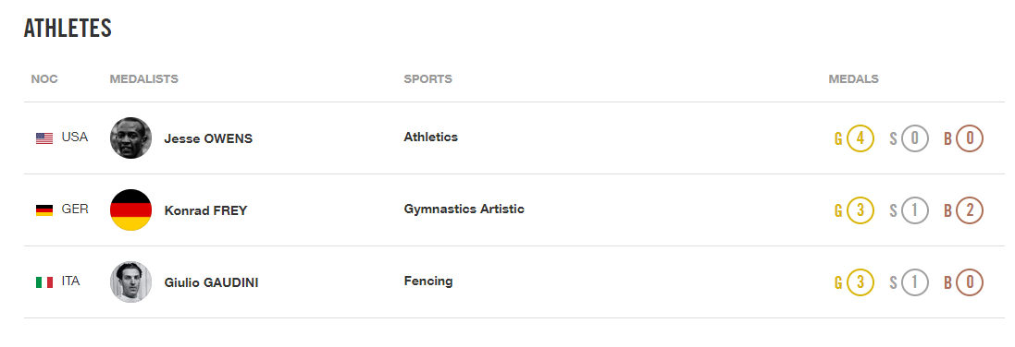Select the Gymnastics Artistic sport link
1015x347 pixels.
[464, 209]
